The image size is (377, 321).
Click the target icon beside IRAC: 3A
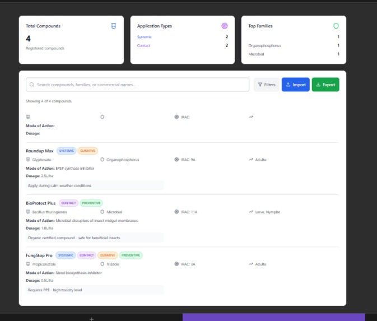(x=176, y=264)
